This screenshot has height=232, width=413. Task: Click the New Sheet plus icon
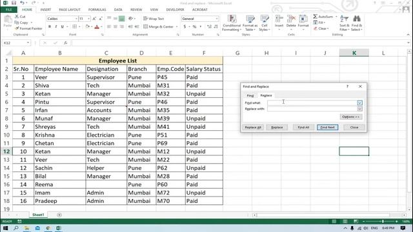[59, 215]
